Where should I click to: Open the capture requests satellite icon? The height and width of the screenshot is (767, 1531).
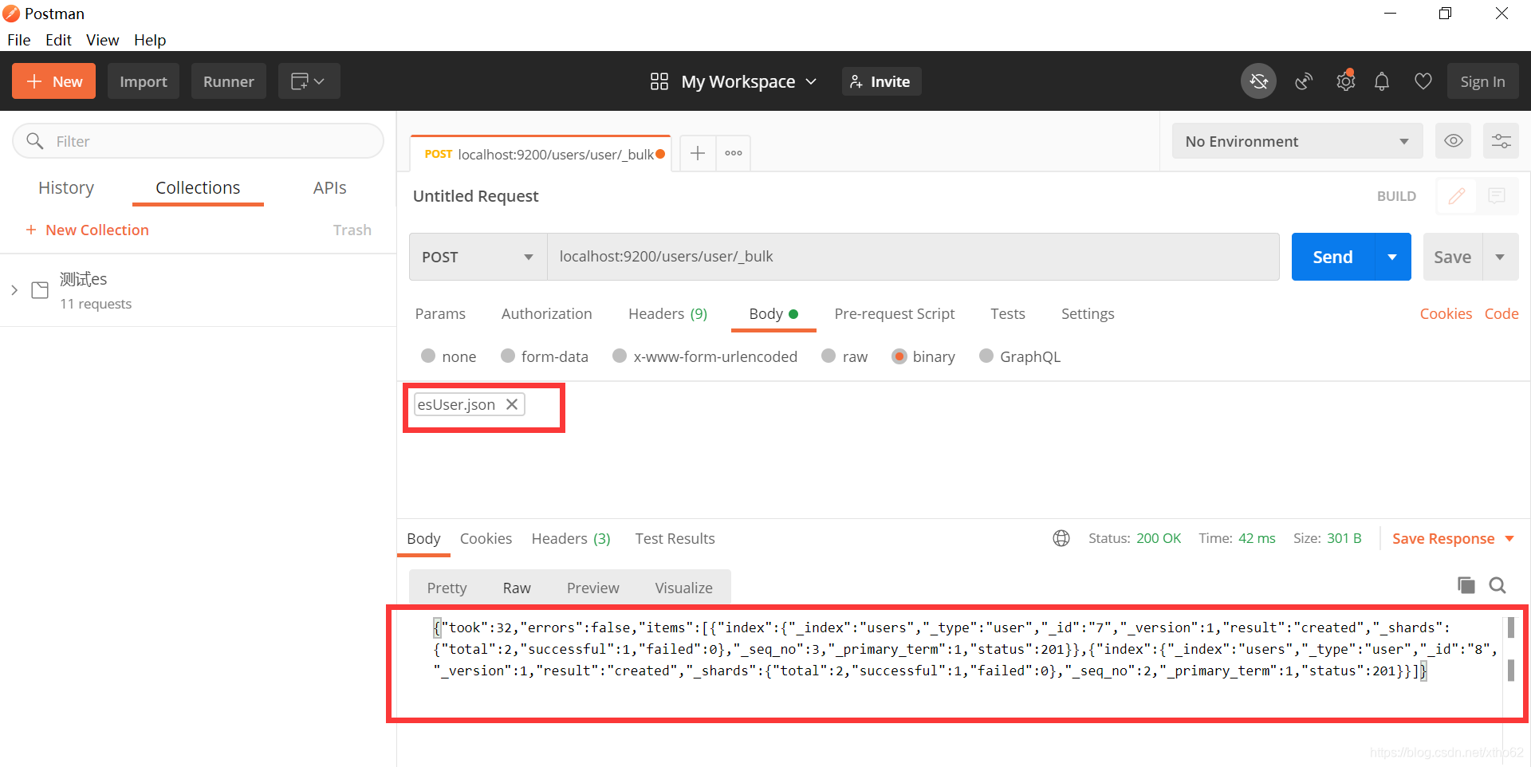pos(1304,81)
